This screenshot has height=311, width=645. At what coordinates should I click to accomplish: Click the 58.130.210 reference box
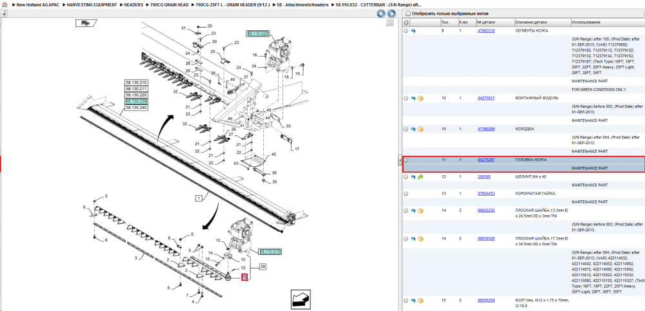[x=137, y=82]
